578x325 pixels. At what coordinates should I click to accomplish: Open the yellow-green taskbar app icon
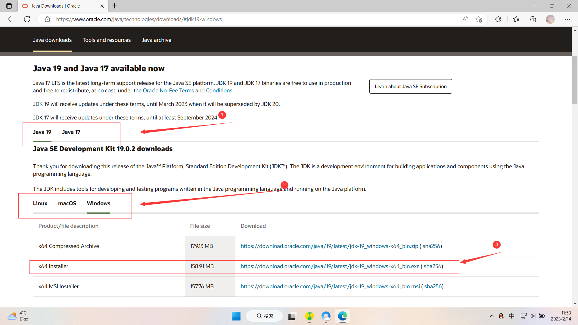(x=309, y=316)
